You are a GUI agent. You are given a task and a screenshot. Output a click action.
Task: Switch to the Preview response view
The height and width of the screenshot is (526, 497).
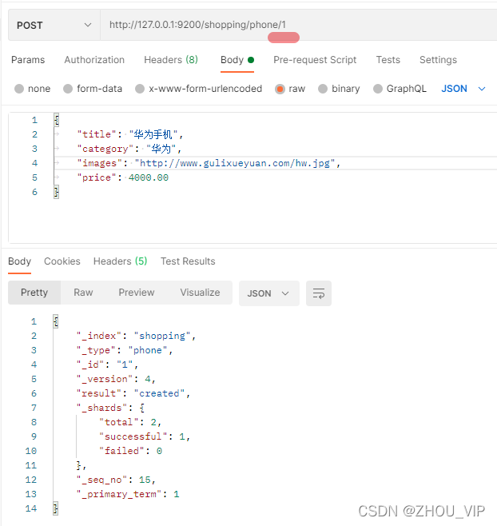pos(137,293)
